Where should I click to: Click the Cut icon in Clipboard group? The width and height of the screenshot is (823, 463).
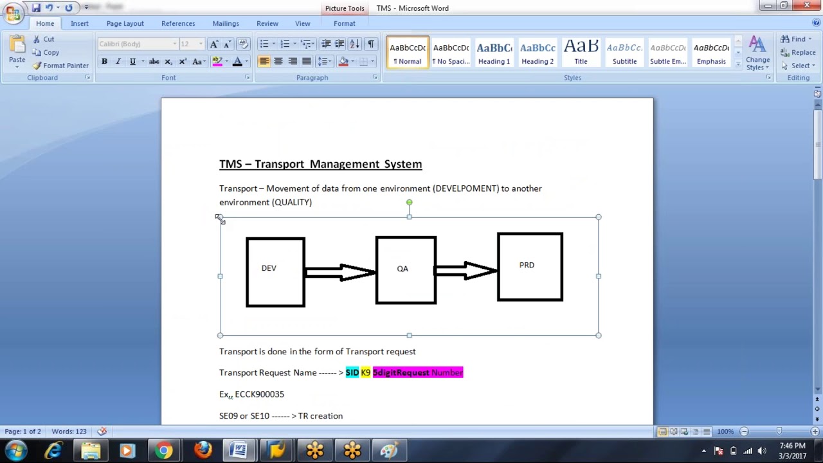37,39
